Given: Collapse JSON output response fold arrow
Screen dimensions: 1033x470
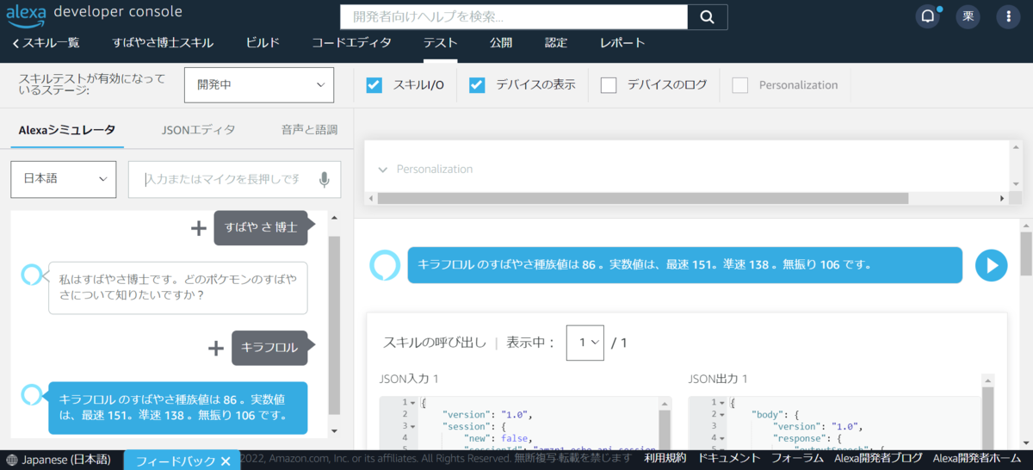Looking at the screenshot, I should (721, 437).
